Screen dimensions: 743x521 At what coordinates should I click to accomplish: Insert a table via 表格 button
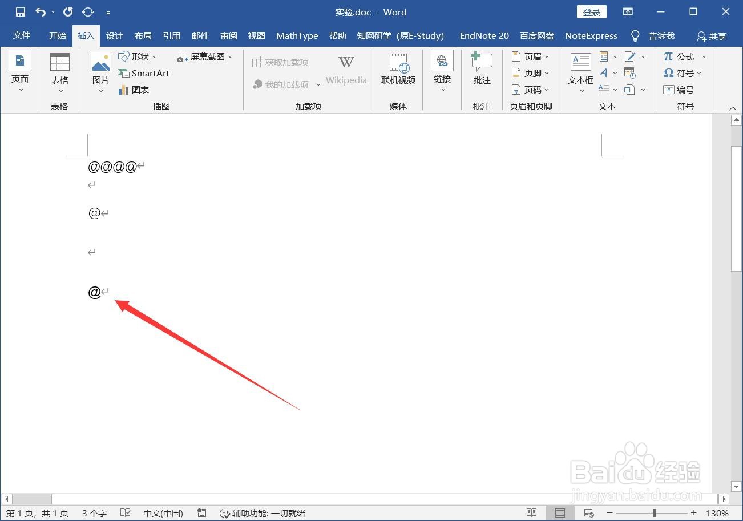click(60, 73)
